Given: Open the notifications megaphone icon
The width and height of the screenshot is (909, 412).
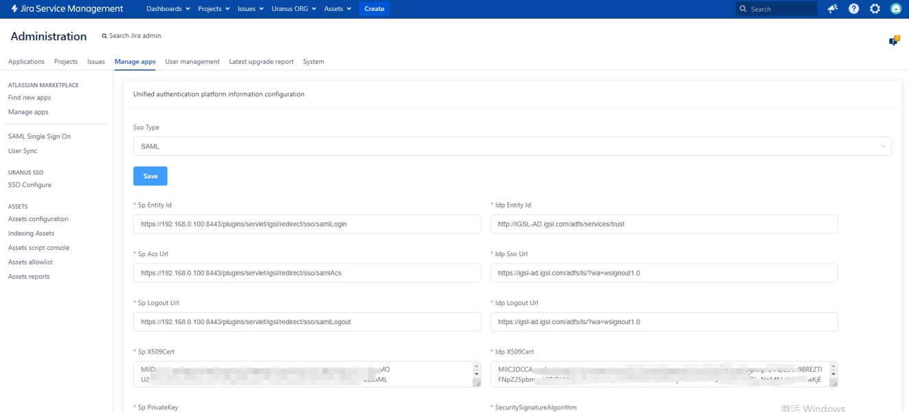Looking at the screenshot, I should pos(832,9).
